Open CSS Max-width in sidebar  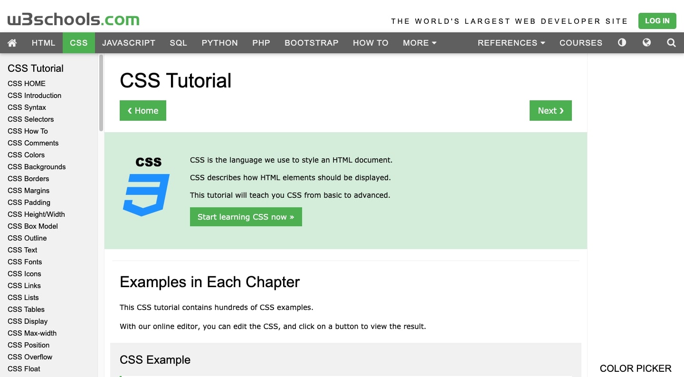pyautogui.click(x=32, y=333)
